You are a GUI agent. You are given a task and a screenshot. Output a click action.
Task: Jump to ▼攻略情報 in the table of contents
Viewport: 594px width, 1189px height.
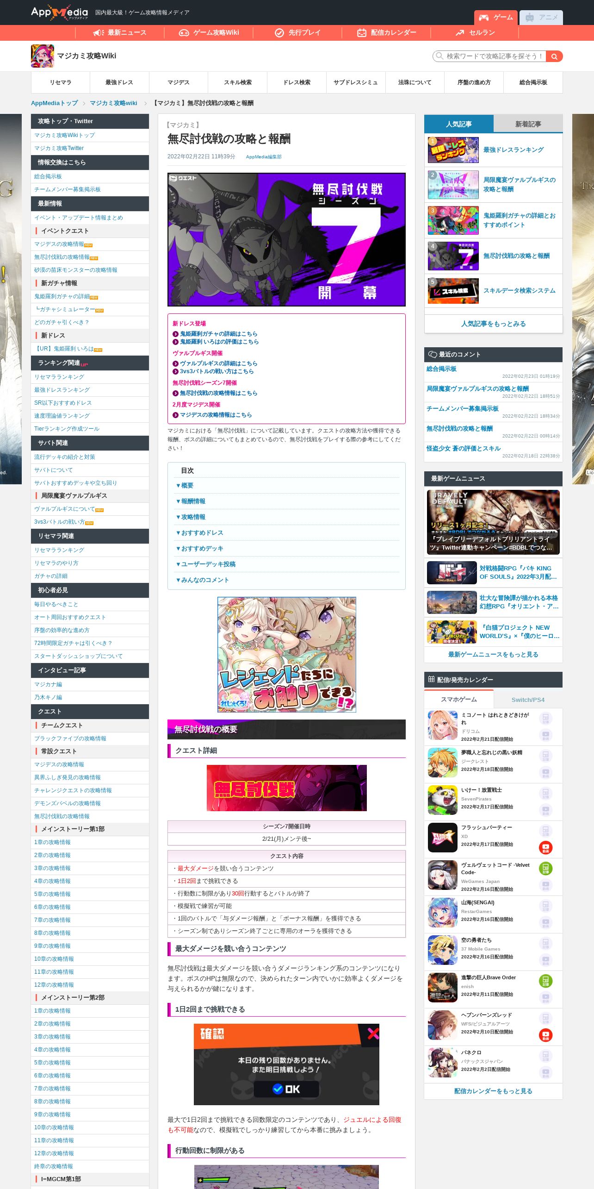pos(191,517)
